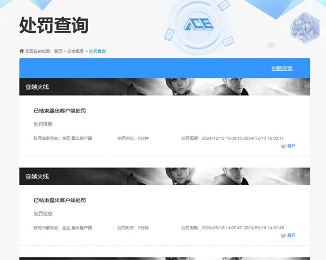This screenshot has width=326, height=260.
Task: Click the 处罚查询 page title
Action: (54, 25)
